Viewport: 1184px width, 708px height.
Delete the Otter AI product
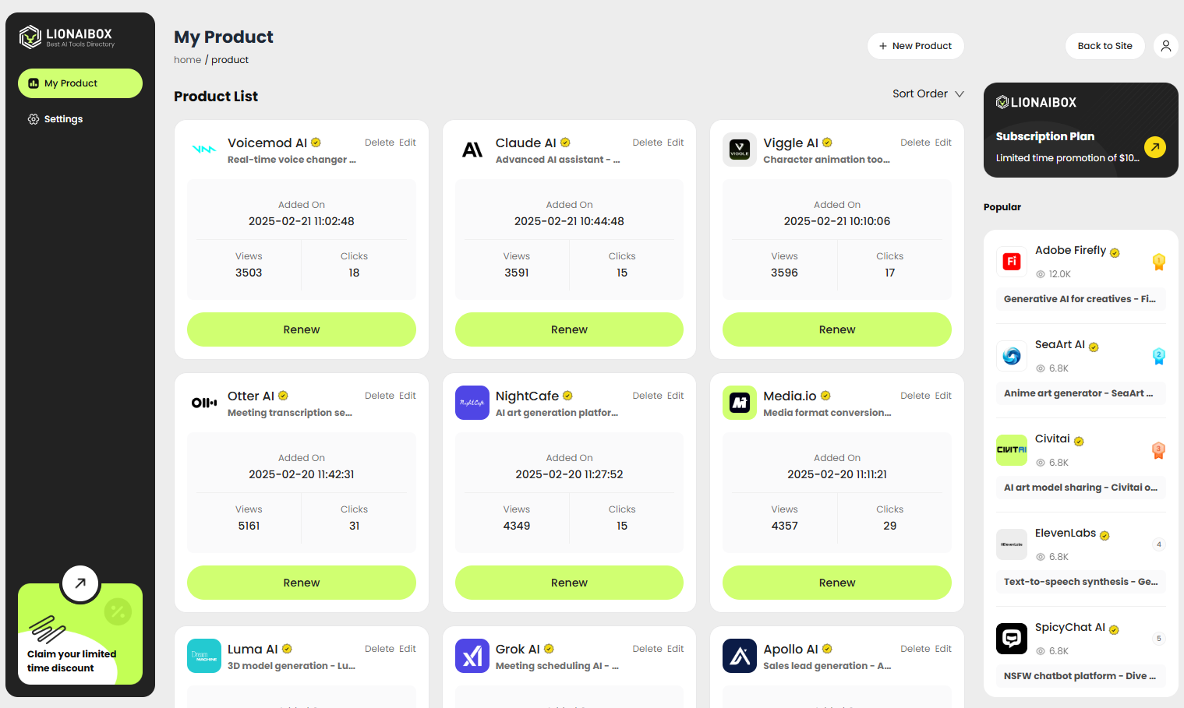pos(380,396)
